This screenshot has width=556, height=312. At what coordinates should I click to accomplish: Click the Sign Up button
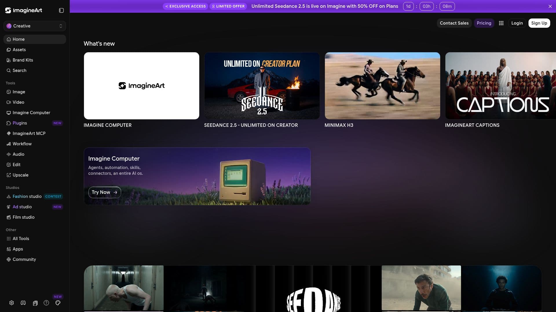tap(539, 23)
